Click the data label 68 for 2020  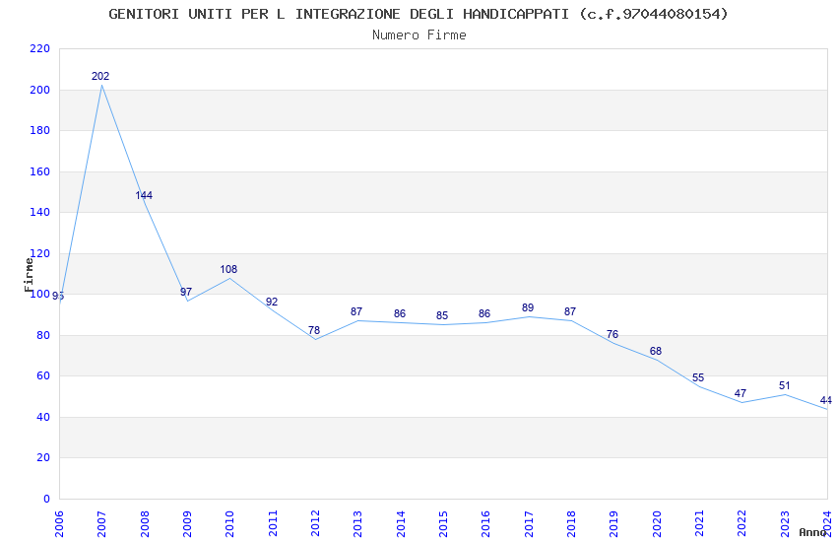tap(656, 352)
